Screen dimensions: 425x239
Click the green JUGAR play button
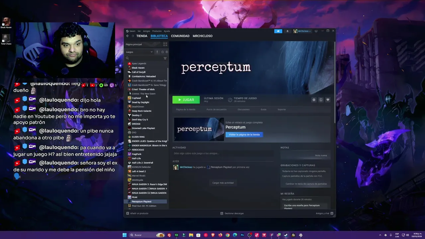[x=186, y=100]
